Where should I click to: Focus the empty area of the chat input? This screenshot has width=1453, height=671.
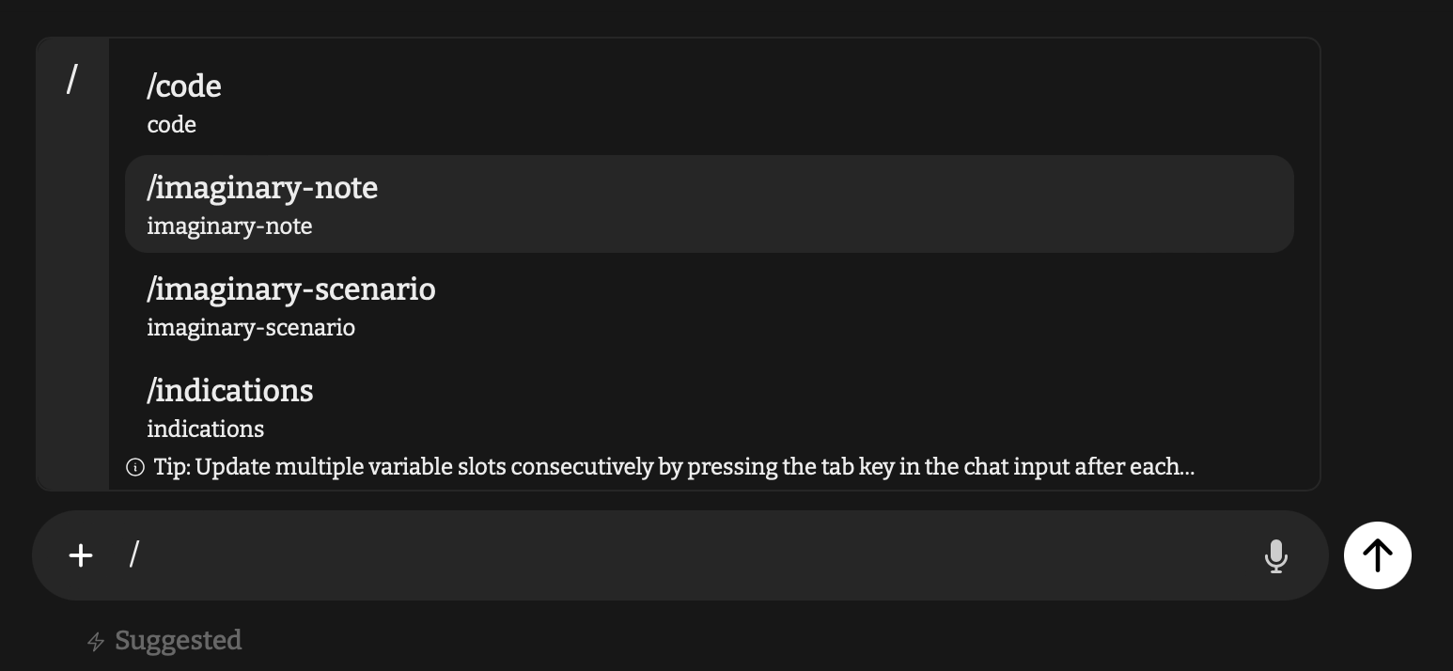(695, 555)
